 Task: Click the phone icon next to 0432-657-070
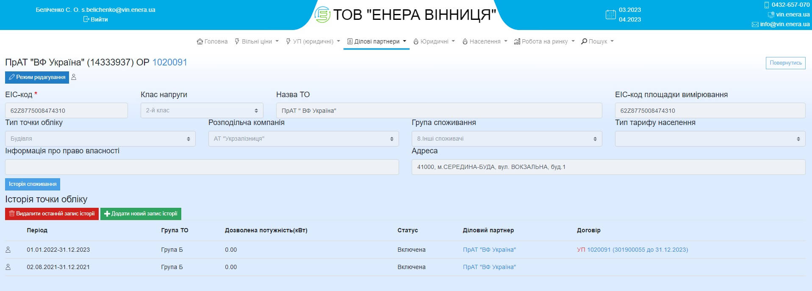pos(767,5)
